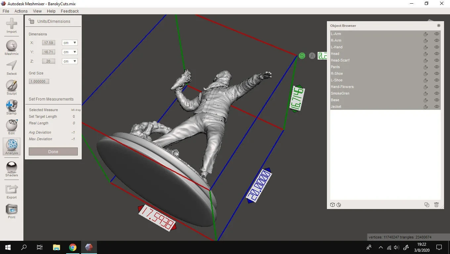Delete the selected object using trash icon
The height and width of the screenshot is (254, 450).
tap(436, 205)
